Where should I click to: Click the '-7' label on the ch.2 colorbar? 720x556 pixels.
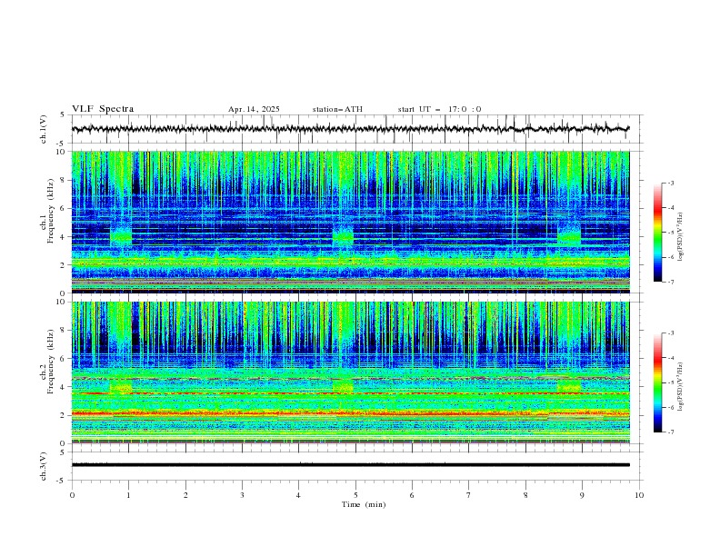tap(670, 432)
